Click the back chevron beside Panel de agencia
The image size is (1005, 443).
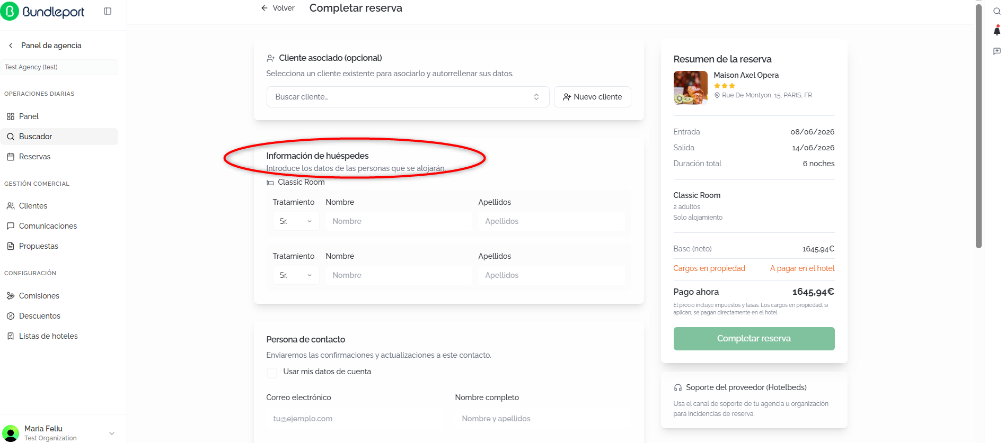coord(11,46)
